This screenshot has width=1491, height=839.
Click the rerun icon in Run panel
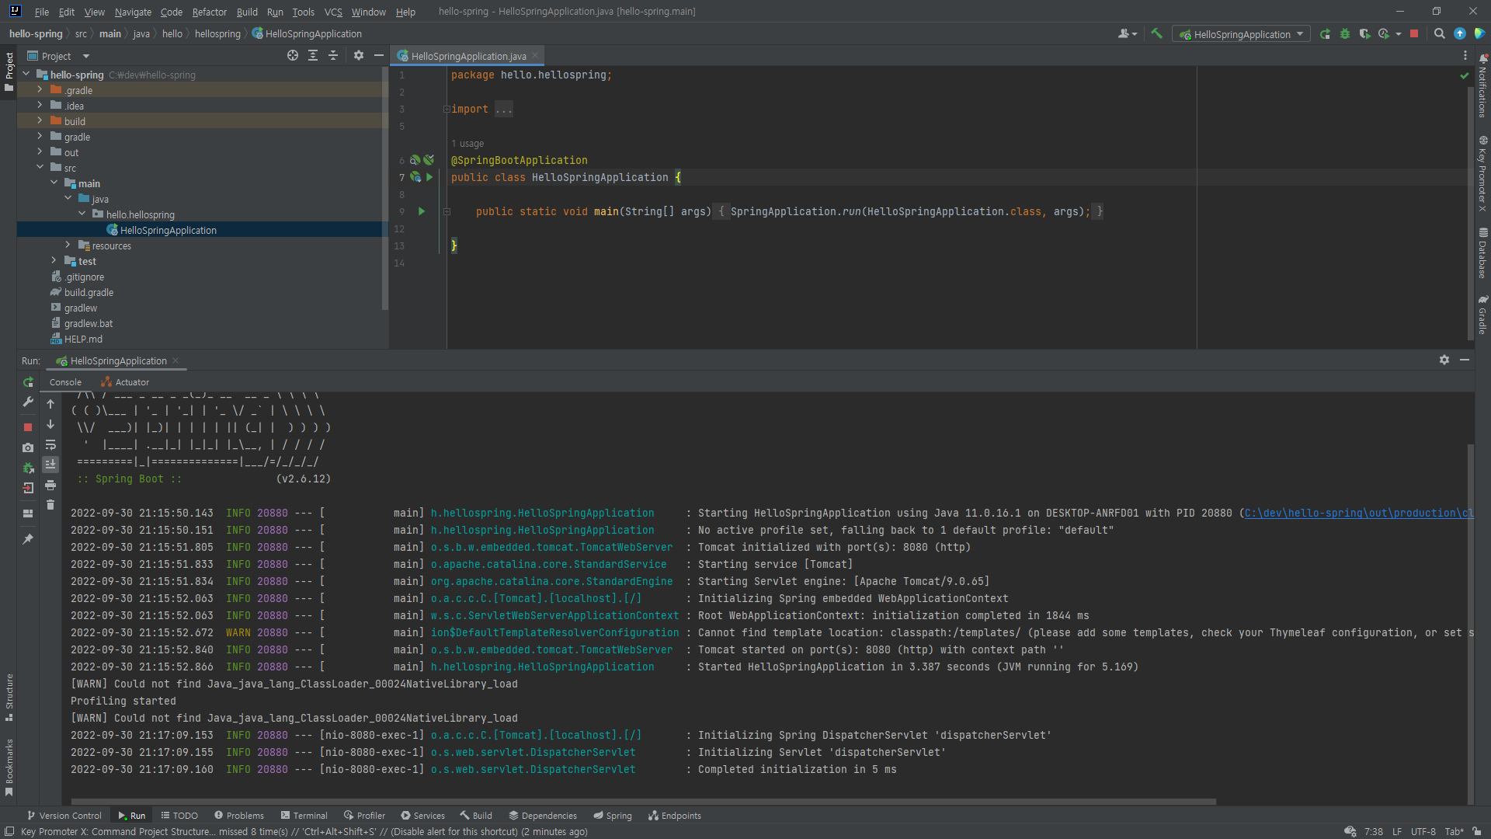[x=28, y=382]
